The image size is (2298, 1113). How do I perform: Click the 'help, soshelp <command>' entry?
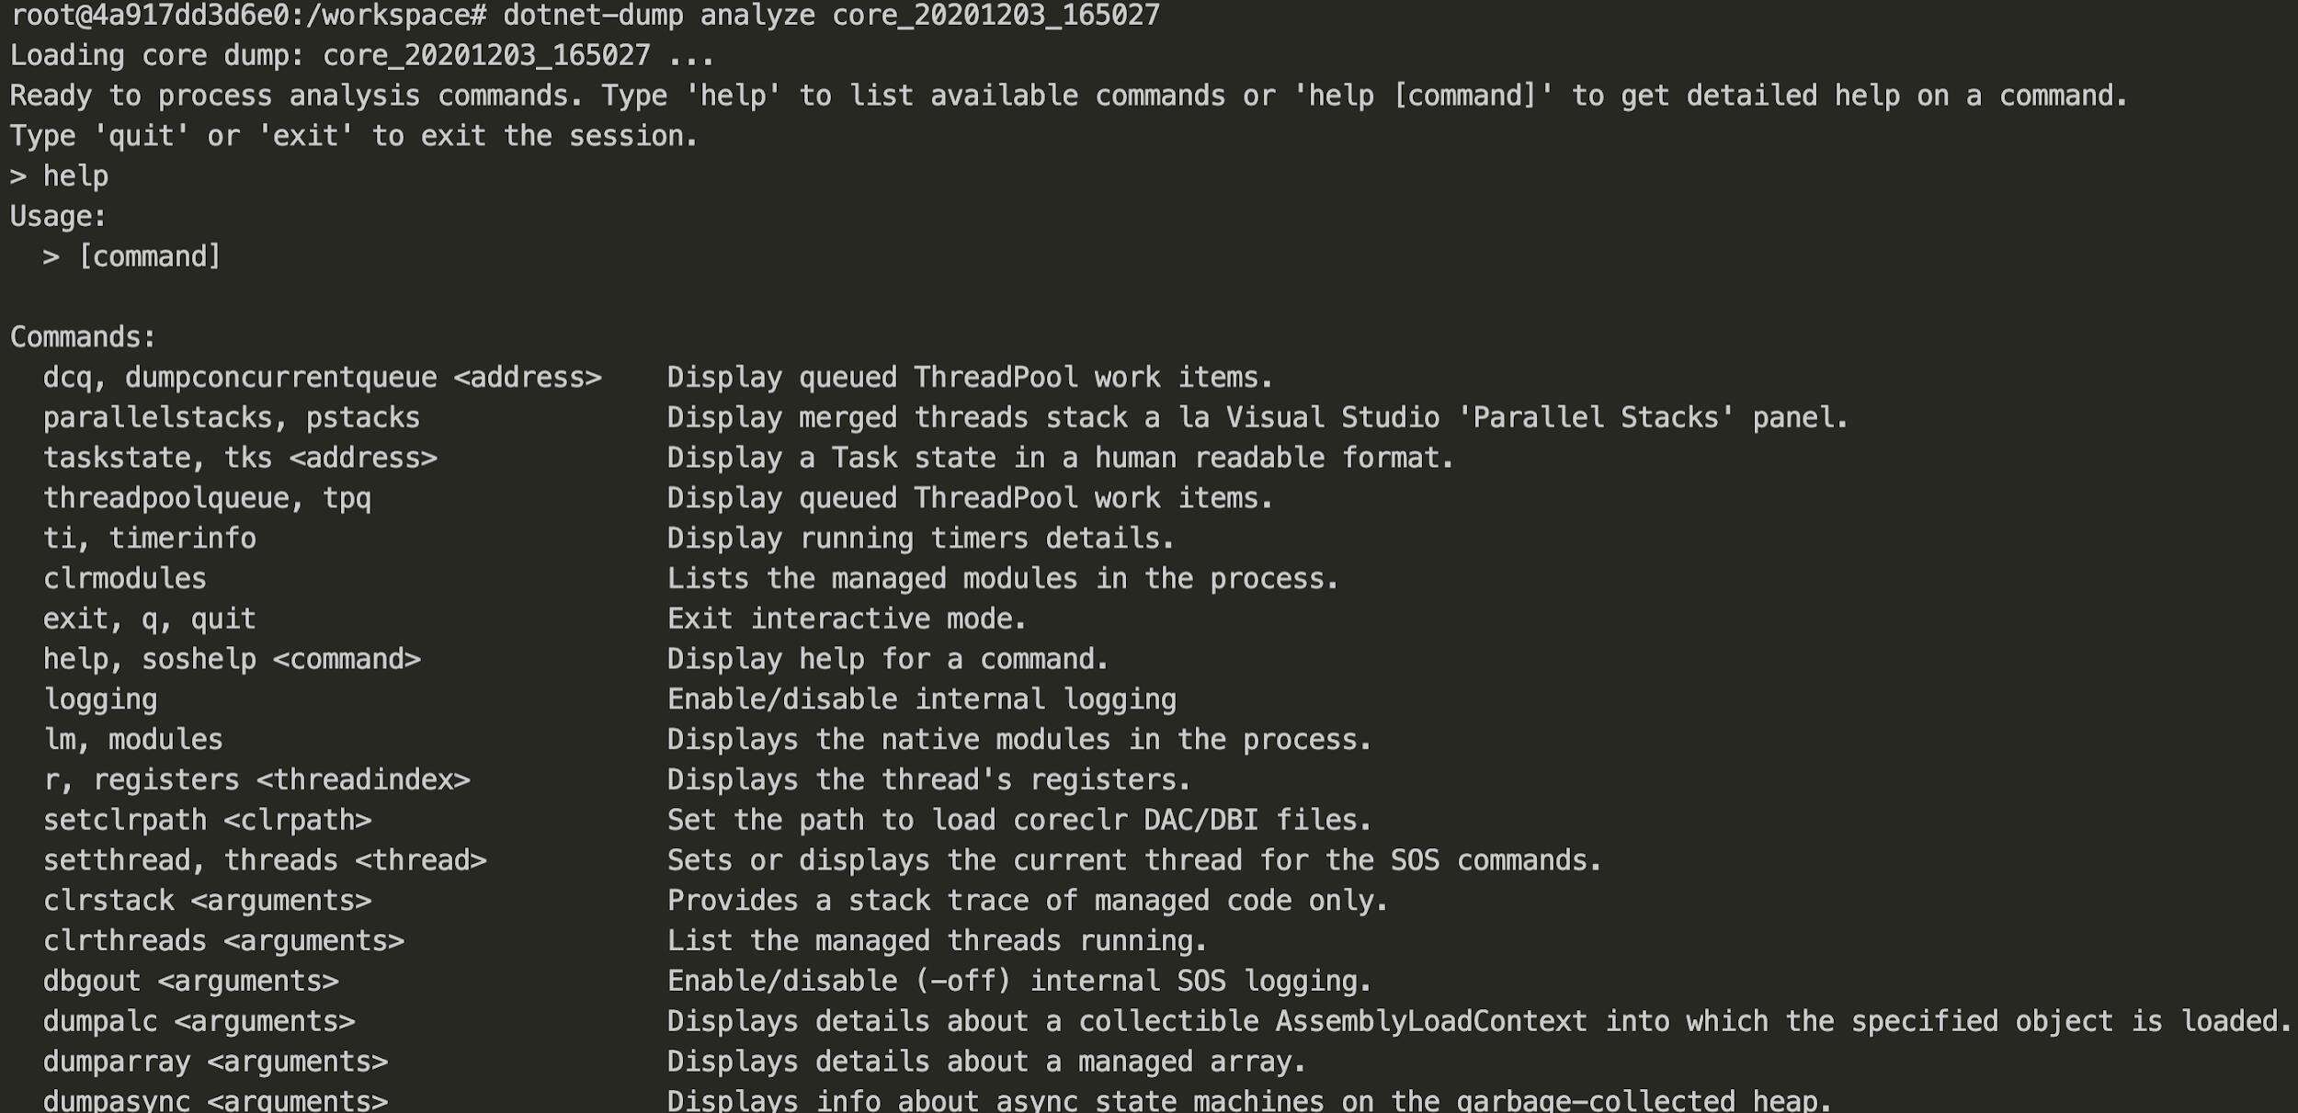(x=233, y=659)
